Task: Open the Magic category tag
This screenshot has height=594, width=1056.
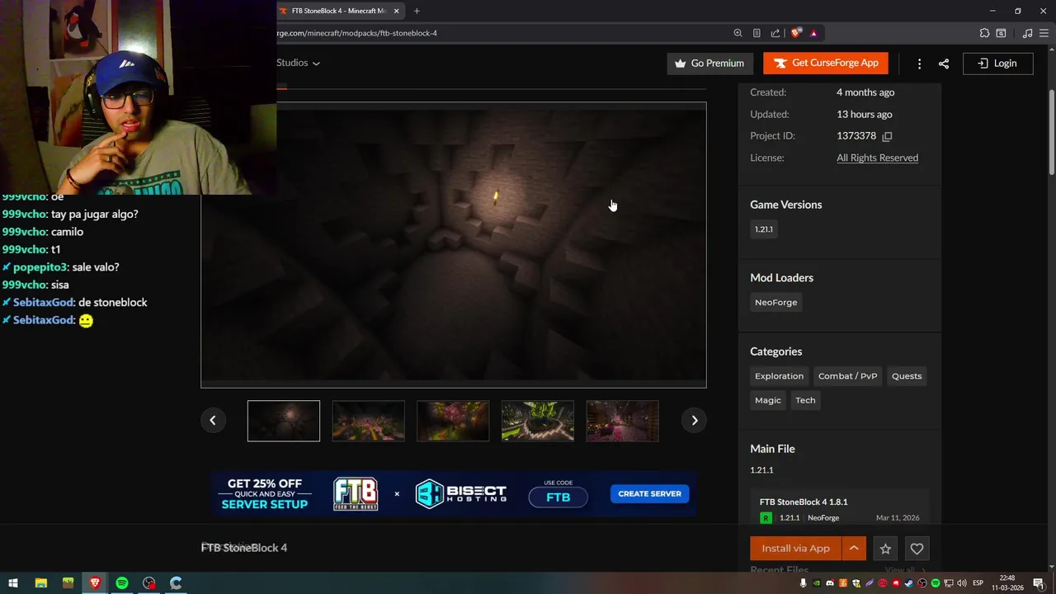Action: pyautogui.click(x=767, y=400)
